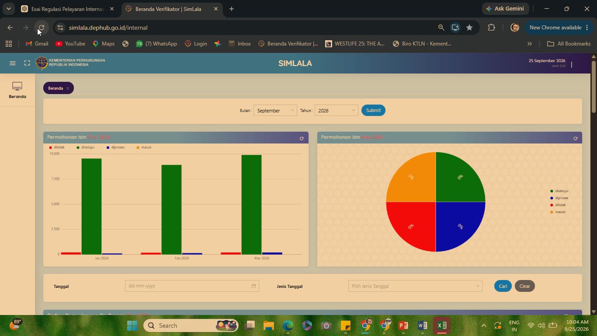Toggle disetujui series in bar legend

click(86, 147)
